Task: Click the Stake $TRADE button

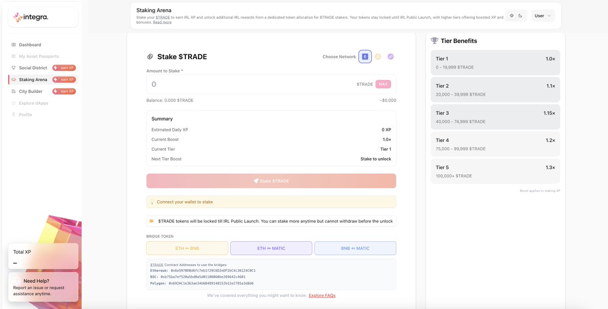Action: (x=271, y=181)
